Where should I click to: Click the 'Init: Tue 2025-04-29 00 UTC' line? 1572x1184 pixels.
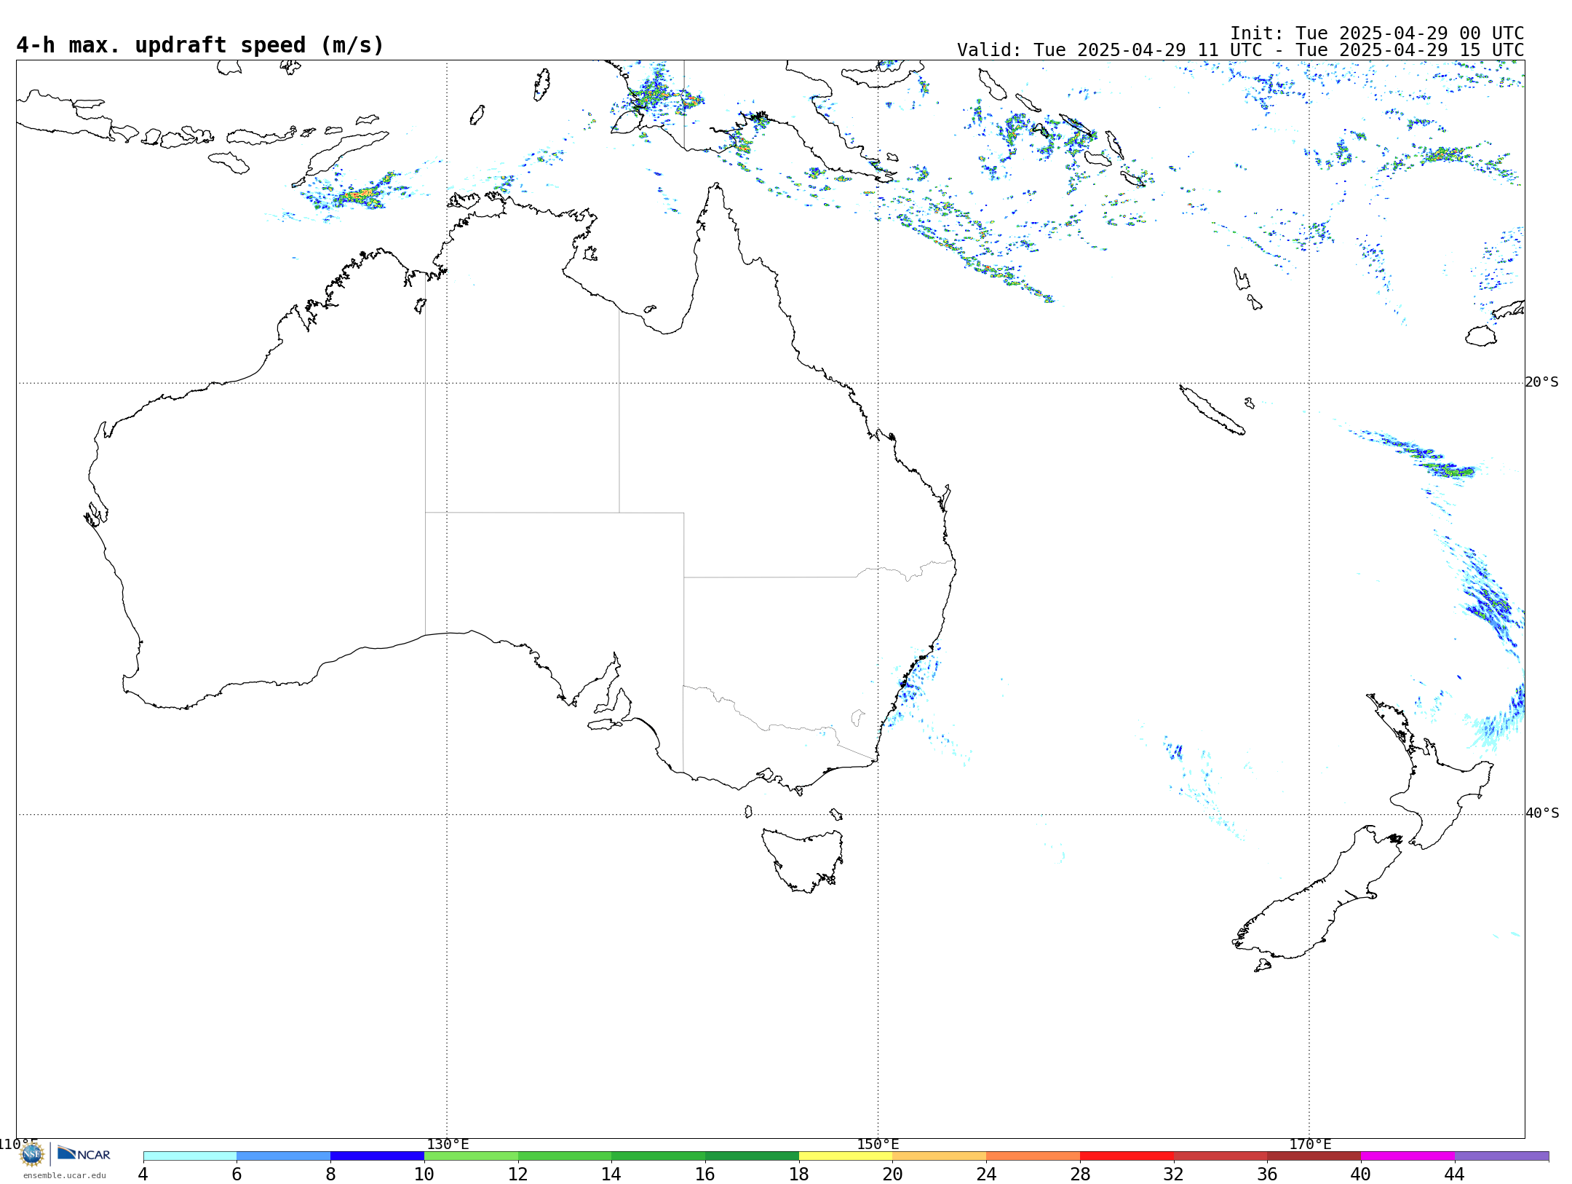(1377, 33)
